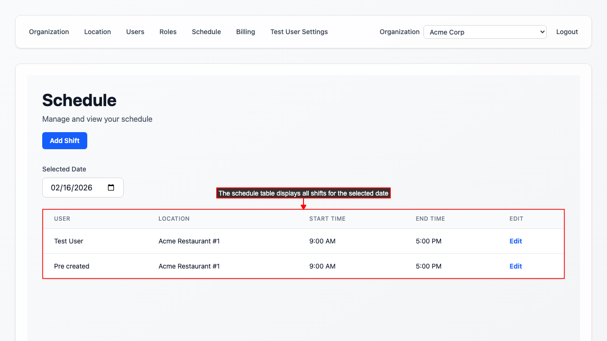Open the Users navigation tab
This screenshot has width=607, height=341.
[x=135, y=32]
